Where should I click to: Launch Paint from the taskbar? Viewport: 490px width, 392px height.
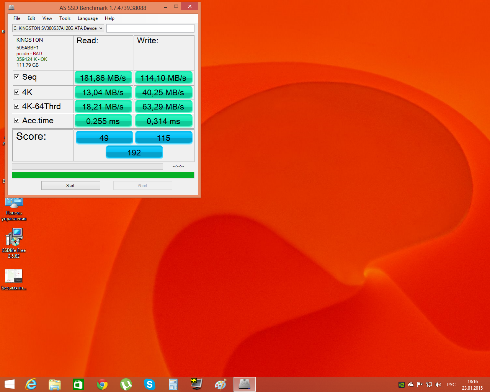tap(220, 384)
